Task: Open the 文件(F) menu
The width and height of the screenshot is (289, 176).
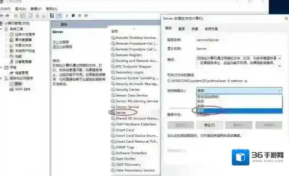Action: tap(5, 9)
